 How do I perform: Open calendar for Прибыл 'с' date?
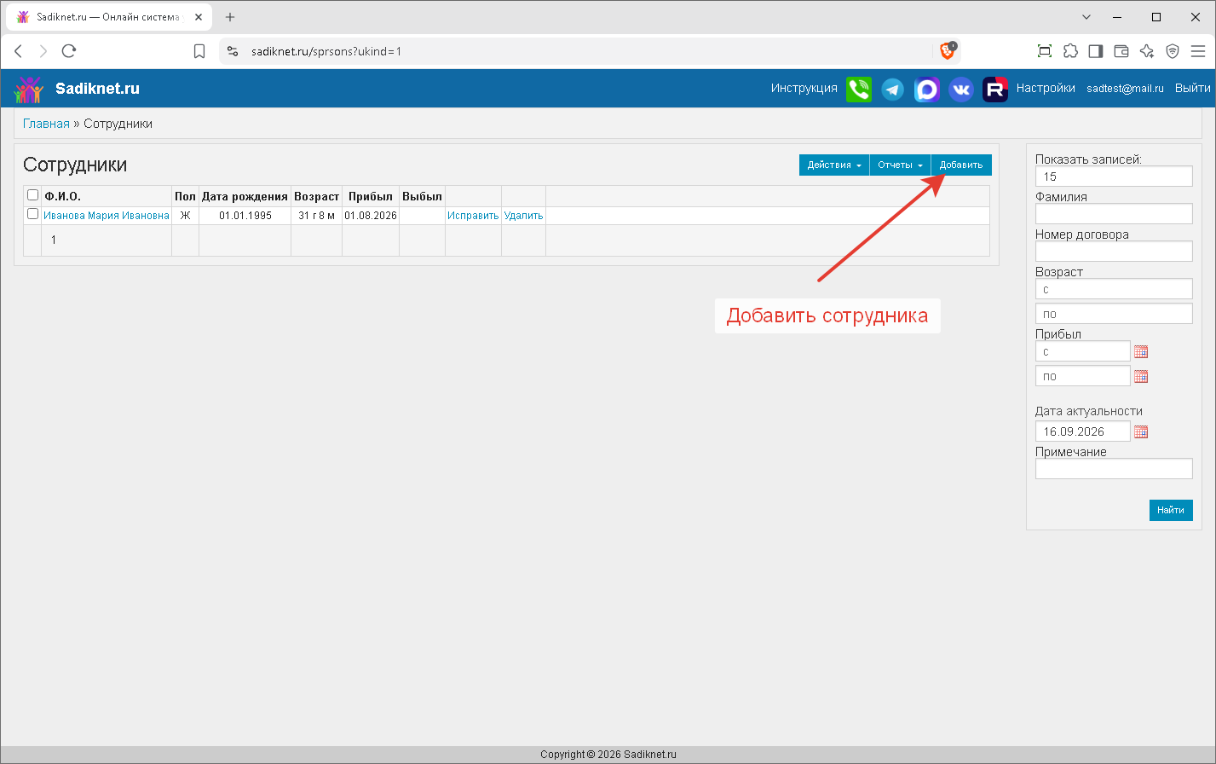(x=1141, y=351)
